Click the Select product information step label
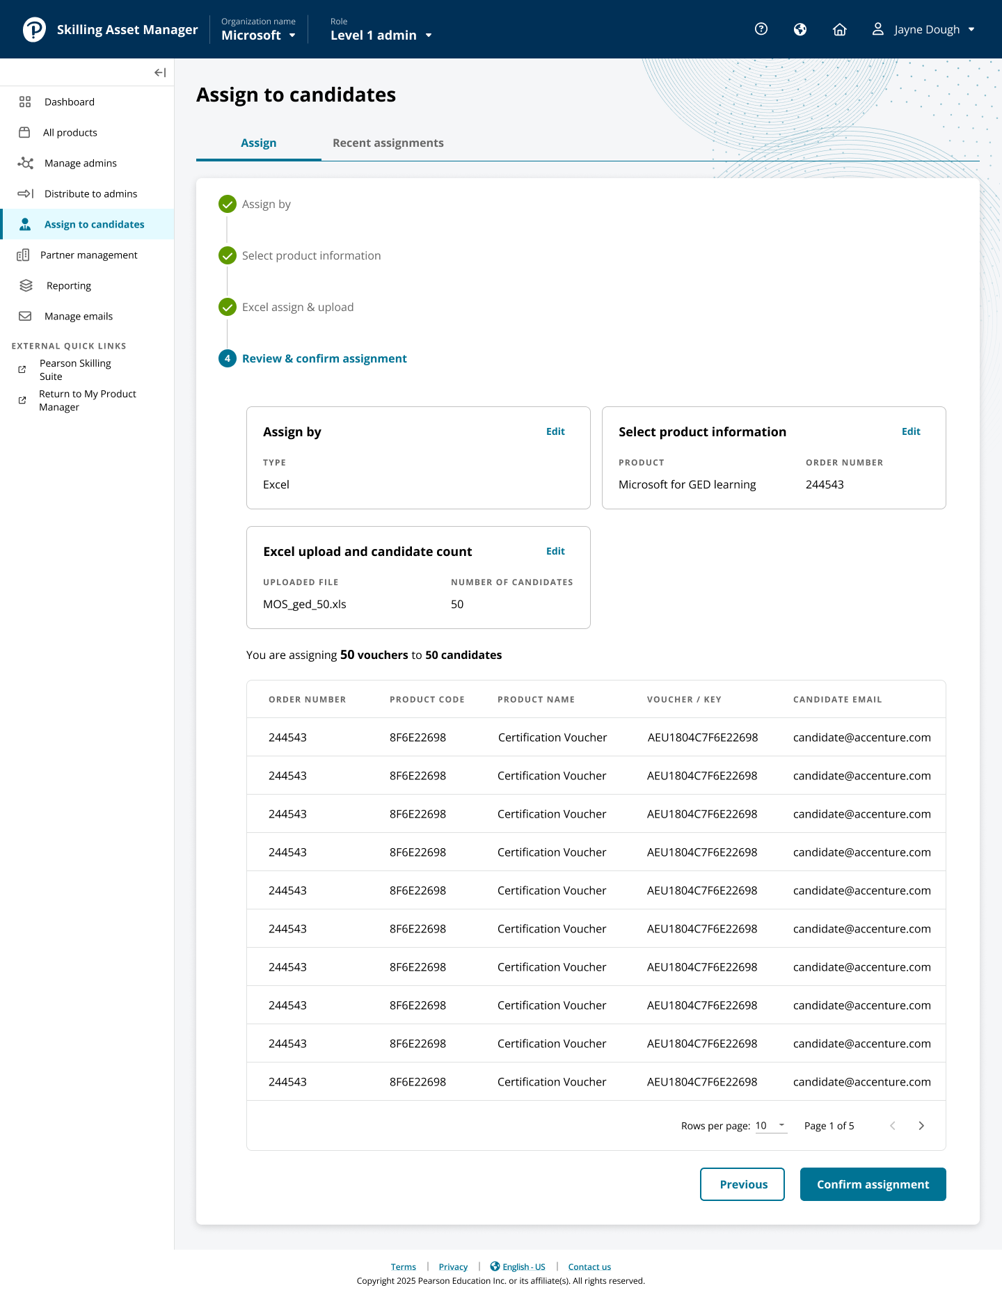Viewport: 1002px width, 1297px height. (x=312, y=255)
